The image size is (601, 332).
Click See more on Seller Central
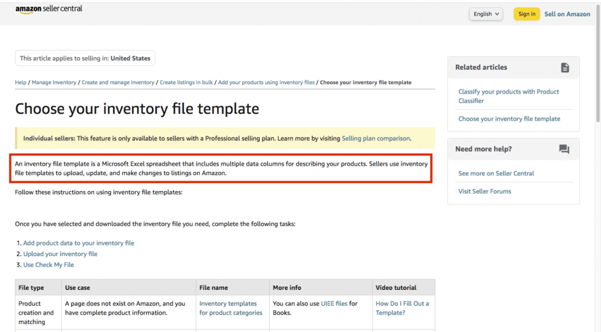[496, 174]
